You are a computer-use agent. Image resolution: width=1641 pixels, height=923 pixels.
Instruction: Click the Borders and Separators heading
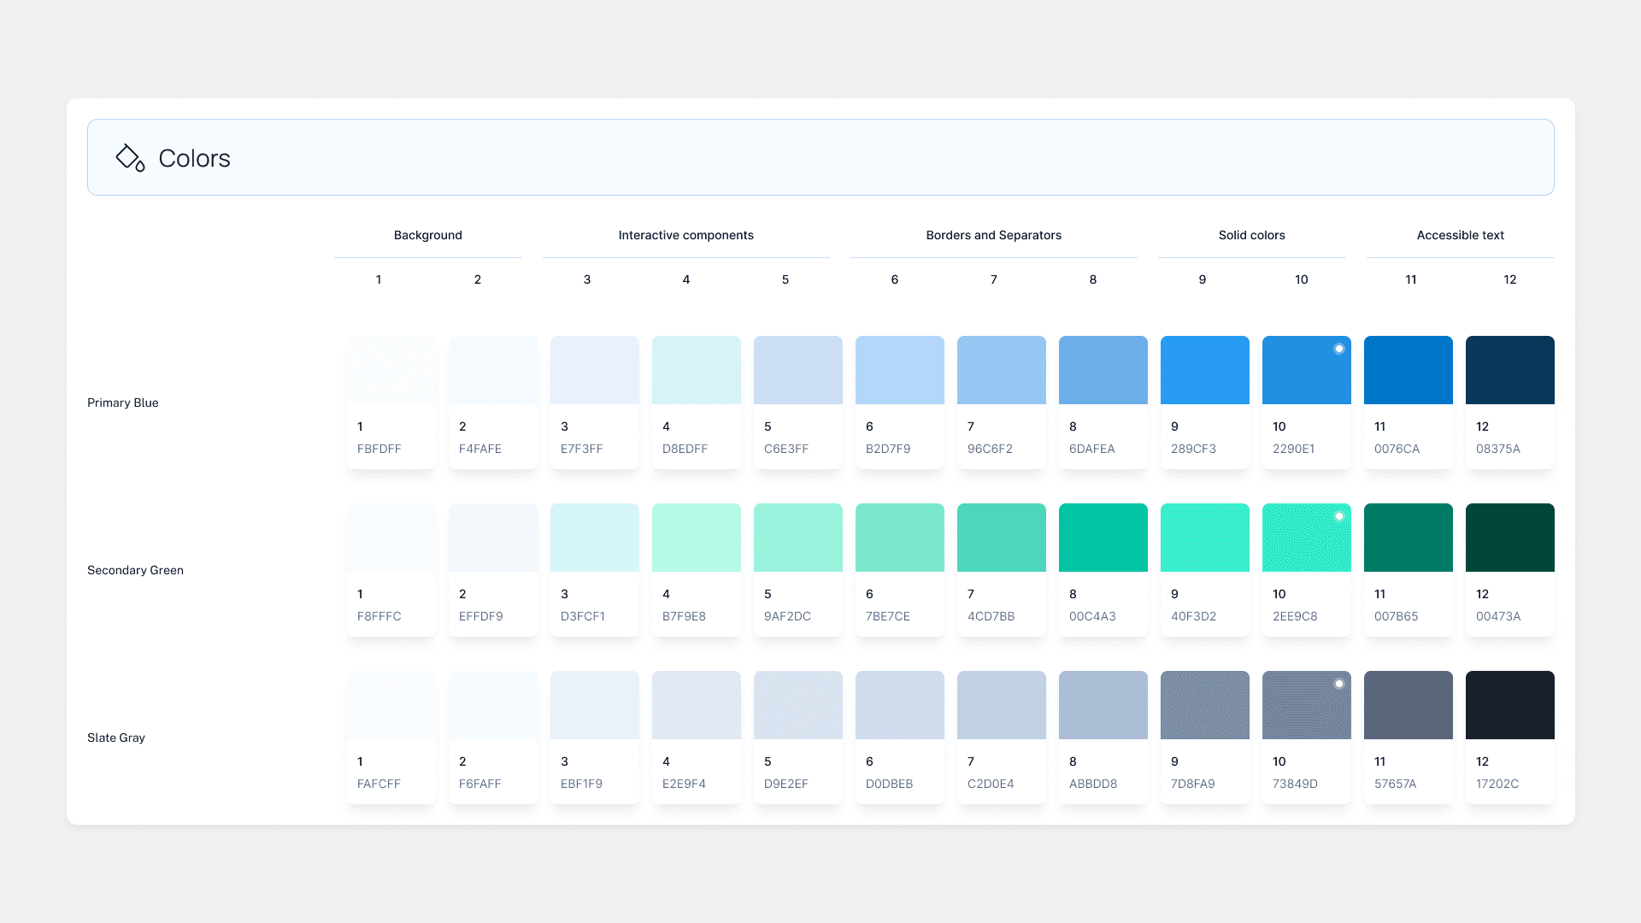click(993, 235)
